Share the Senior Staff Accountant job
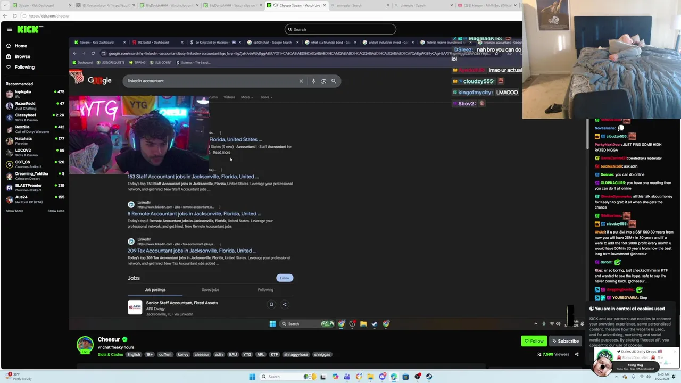This screenshot has height=383, width=681. (x=285, y=305)
